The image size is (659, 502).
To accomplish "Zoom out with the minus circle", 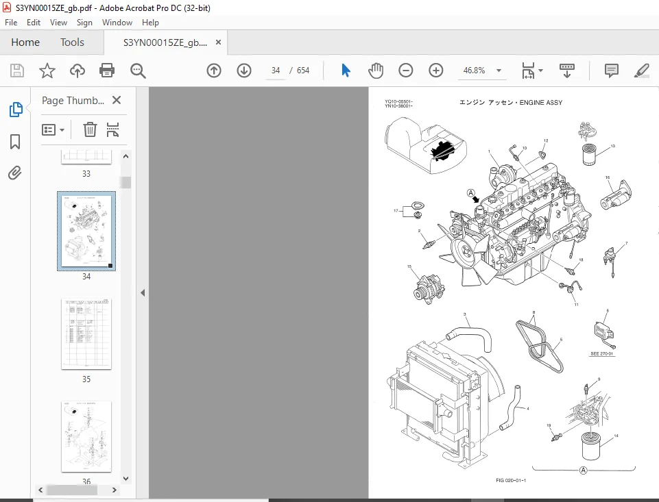I will 405,71.
